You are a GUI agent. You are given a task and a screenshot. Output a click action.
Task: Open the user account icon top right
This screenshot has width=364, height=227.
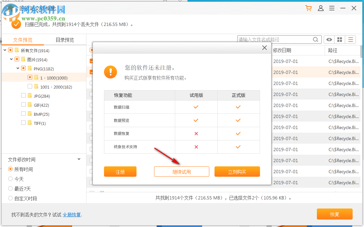(321, 8)
